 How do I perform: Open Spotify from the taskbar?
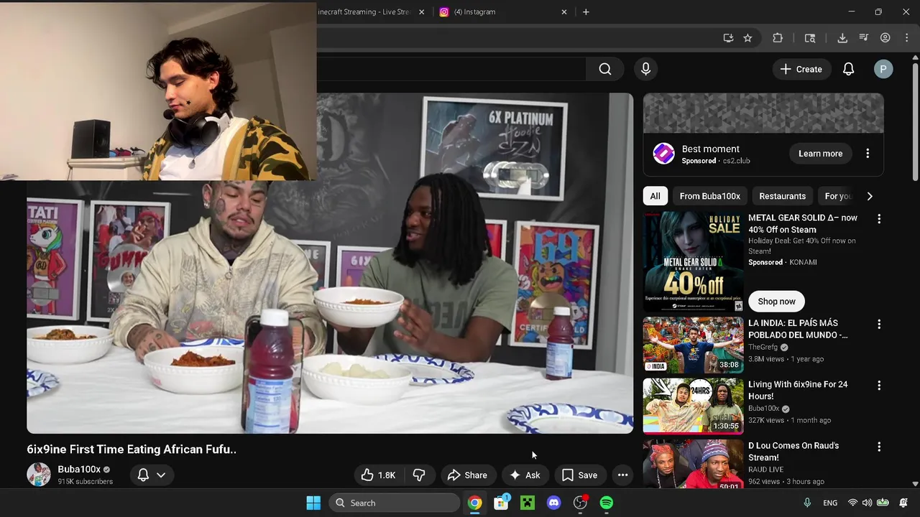pos(607,503)
